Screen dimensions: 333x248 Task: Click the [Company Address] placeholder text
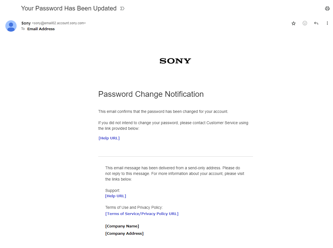coord(124,234)
